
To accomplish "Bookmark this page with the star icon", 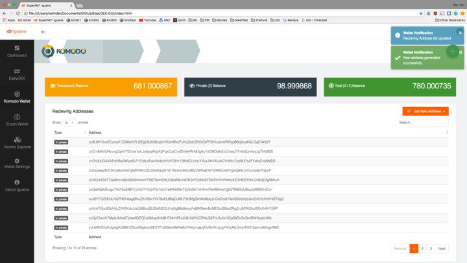I will pos(421,14).
